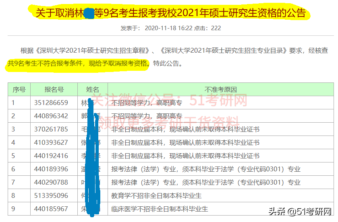Click 特此公告 at paragraph end

pos(166,64)
